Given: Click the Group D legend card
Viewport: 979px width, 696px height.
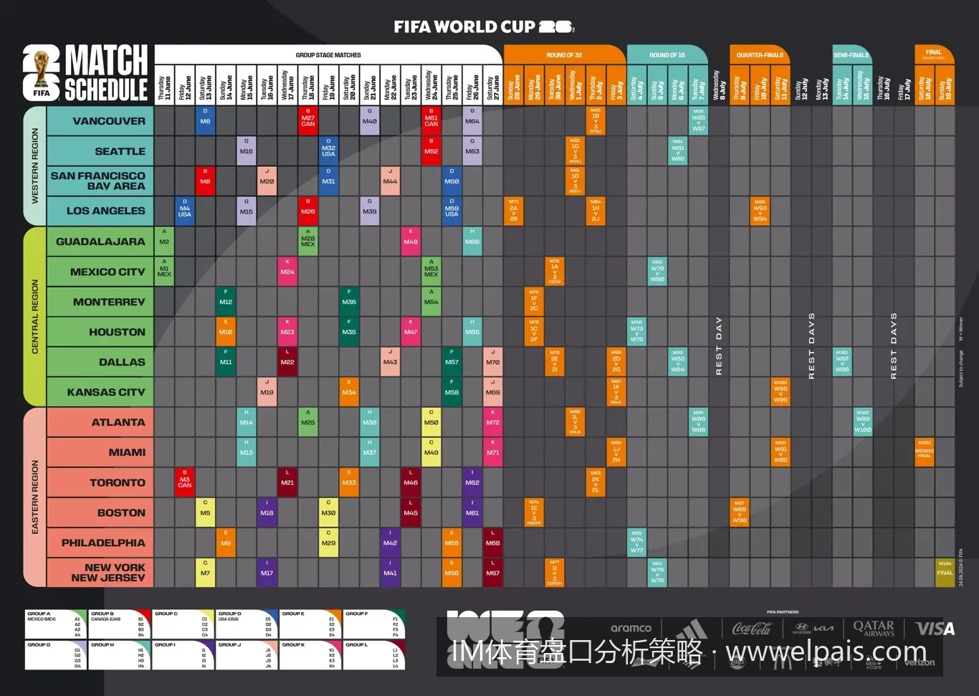Looking at the screenshot, I should [247, 624].
